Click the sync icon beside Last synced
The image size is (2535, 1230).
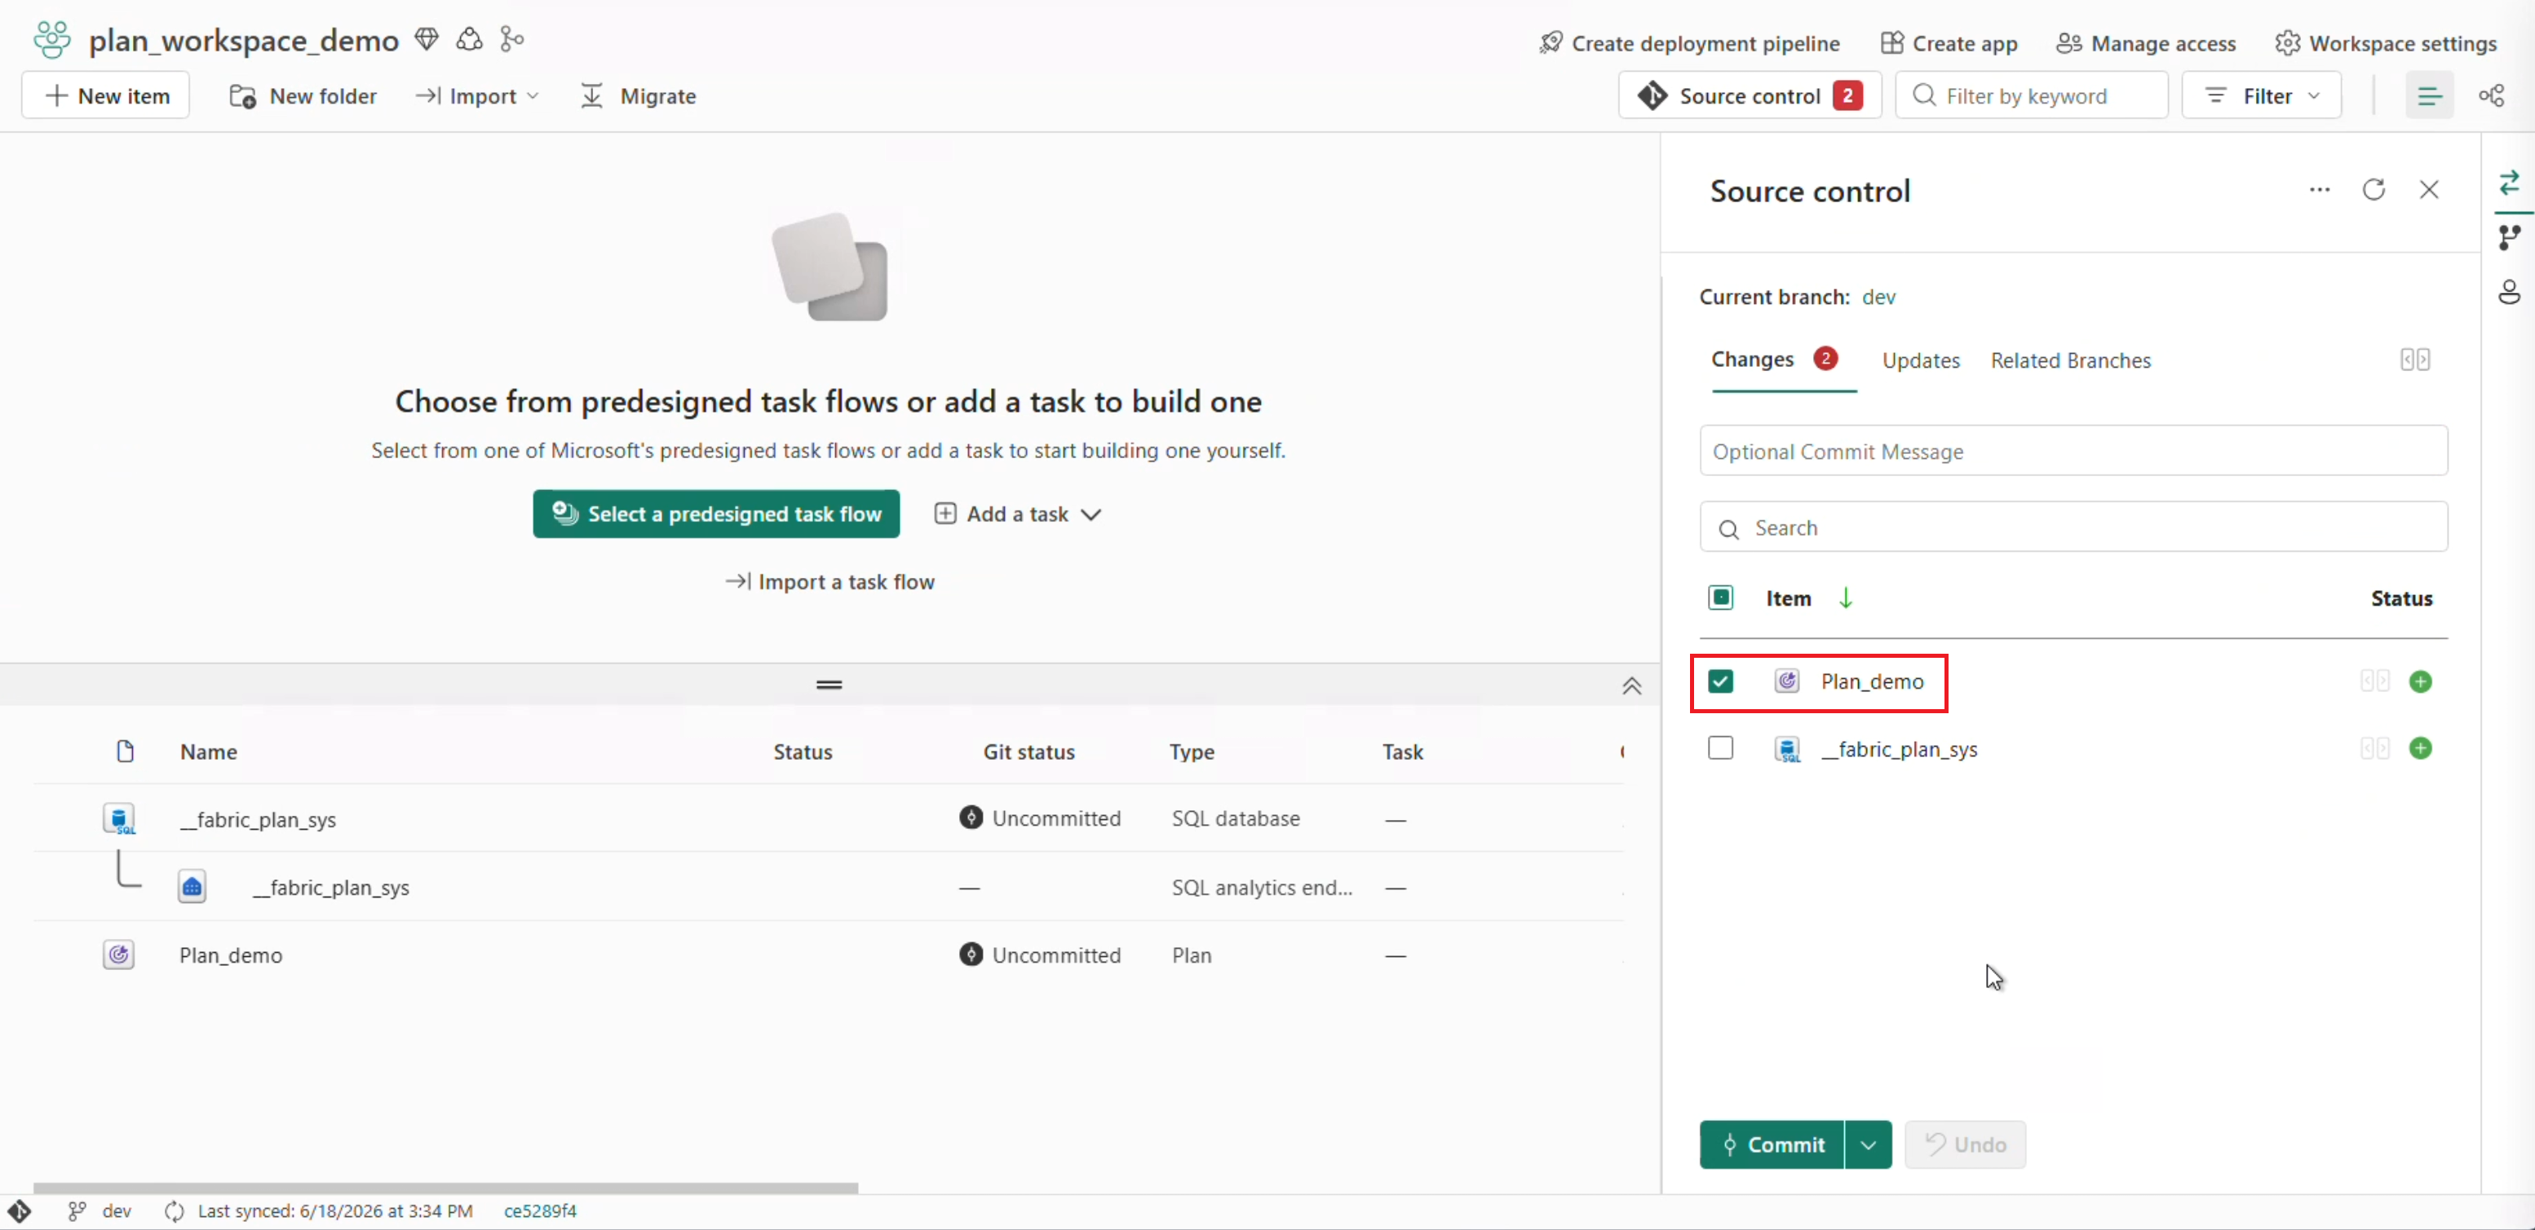tap(175, 1211)
